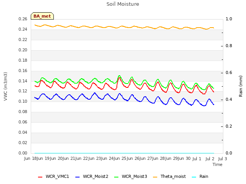The width and height of the screenshot is (246, 184).
Task: Click the orange Theta_moist legend swatch
Action: click(155, 177)
